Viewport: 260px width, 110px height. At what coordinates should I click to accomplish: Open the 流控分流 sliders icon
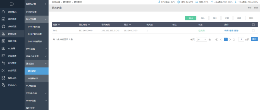(3, 41)
